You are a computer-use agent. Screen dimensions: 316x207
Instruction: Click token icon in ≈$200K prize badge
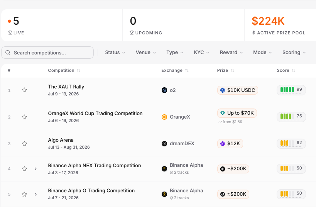click(223, 194)
